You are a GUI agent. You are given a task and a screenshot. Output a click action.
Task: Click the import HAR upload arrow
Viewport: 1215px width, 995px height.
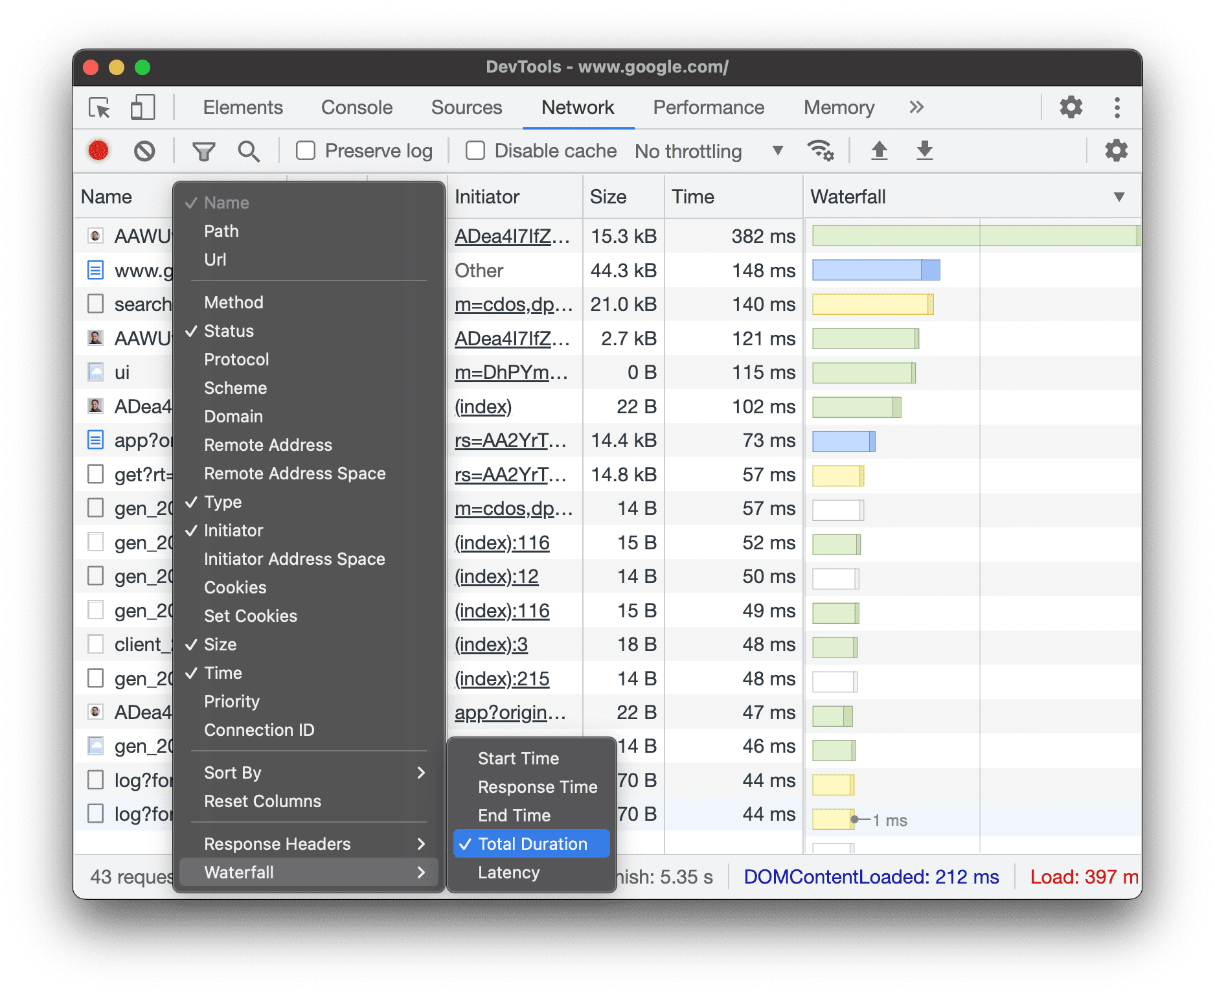point(879,151)
